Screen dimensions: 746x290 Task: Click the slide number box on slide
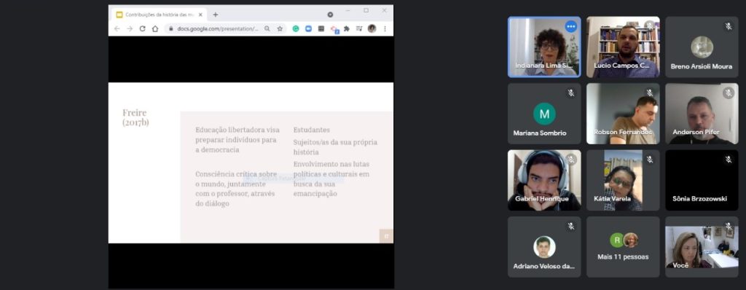(x=386, y=236)
